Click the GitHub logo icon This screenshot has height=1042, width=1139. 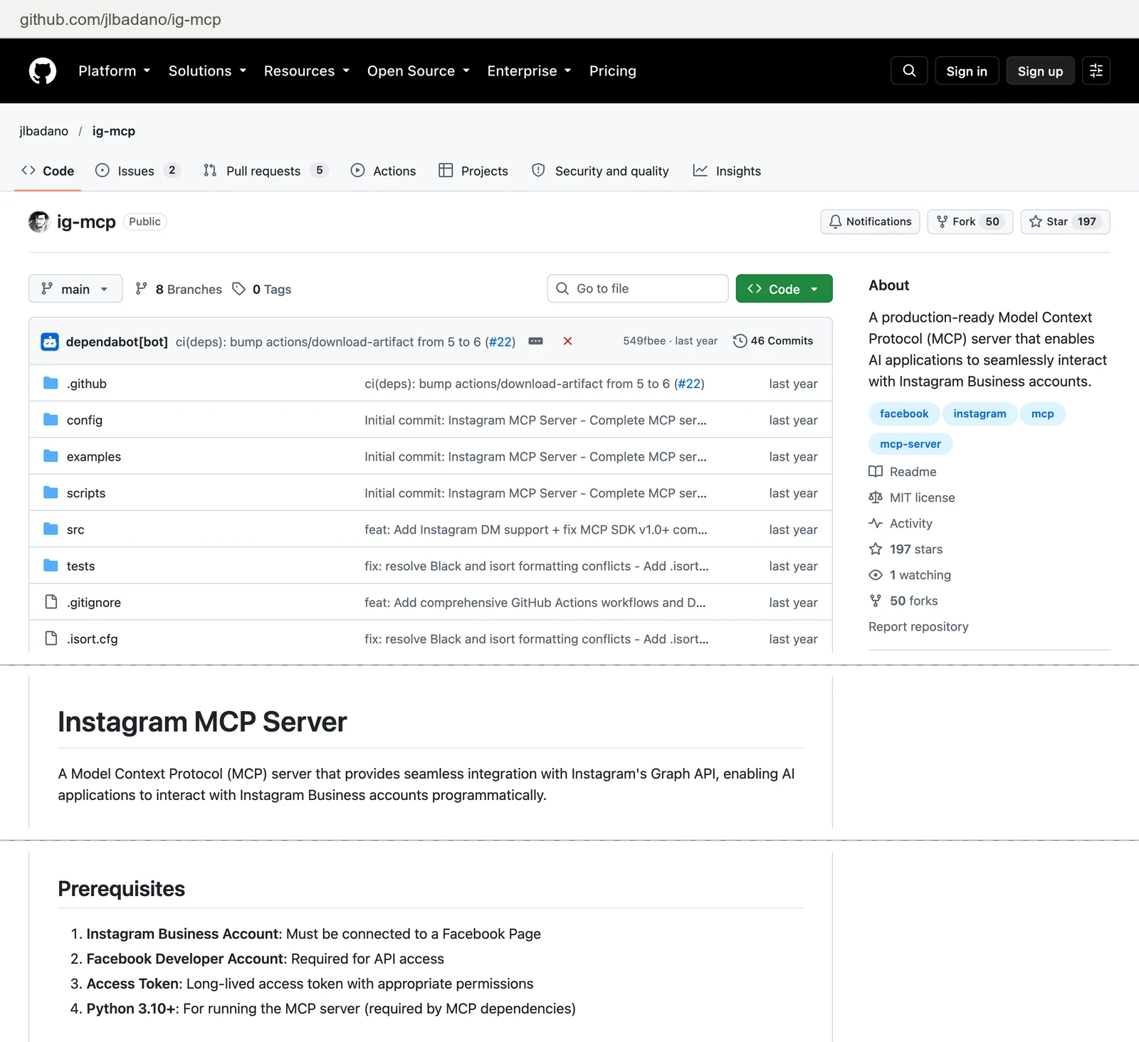pos(43,71)
